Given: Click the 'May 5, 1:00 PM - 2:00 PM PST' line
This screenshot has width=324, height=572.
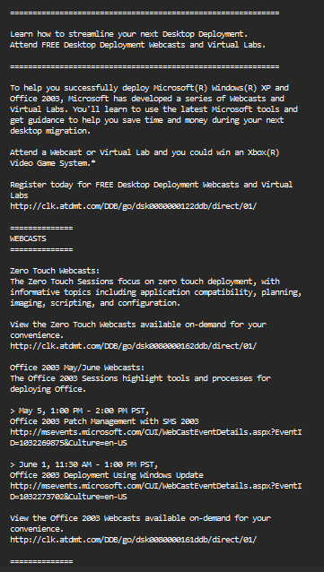Looking at the screenshot, I should tap(80, 411).
